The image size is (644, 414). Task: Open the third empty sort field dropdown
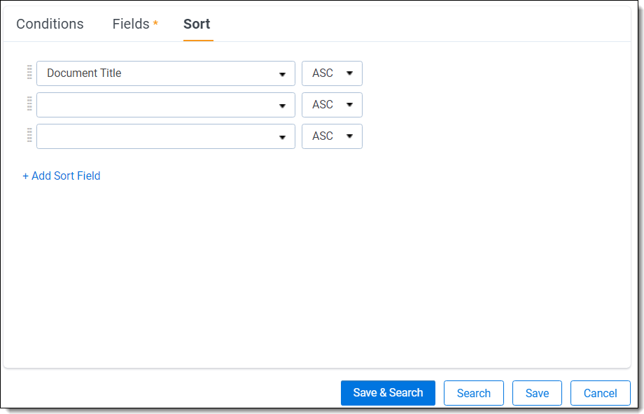[x=165, y=136]
